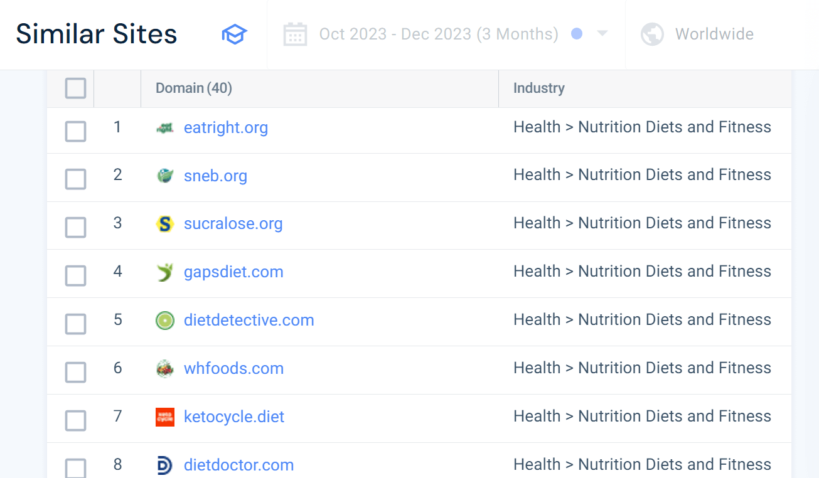Check the box for row 2 sneb.org

coord(75,179)
